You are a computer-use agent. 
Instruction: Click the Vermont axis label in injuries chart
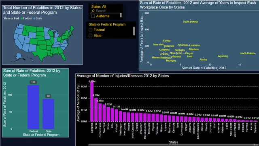(x=247, y=127)
